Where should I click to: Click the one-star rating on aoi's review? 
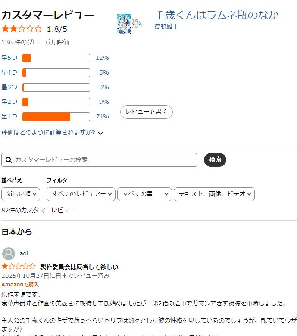pyautogui.click(x=19, y=267)
